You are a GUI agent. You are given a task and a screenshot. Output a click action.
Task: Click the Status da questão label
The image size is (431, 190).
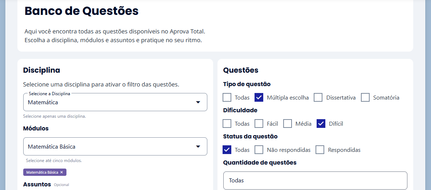coord(251,136)
